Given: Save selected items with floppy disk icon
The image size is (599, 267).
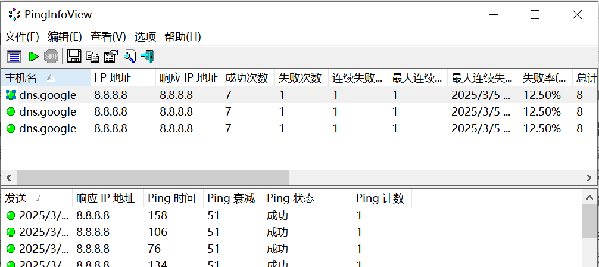Looking at the screenshot, I should click(74, 57).
